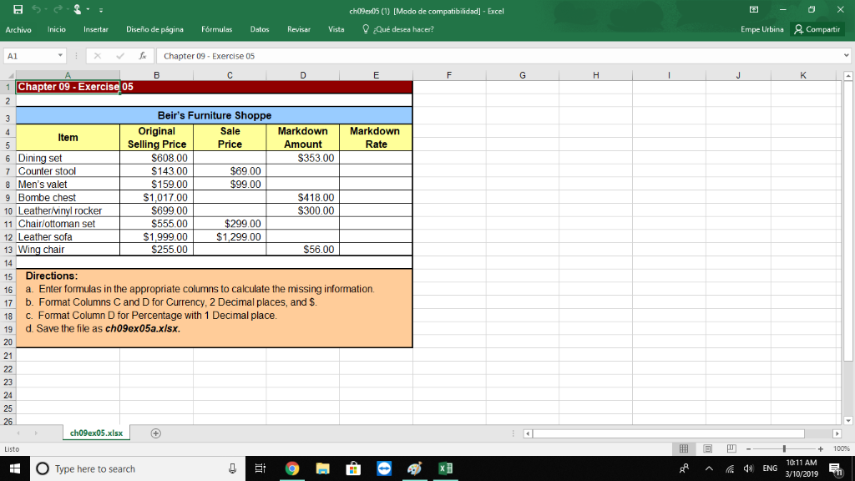This screenshot has width=855, height=481.
Task: Click the zoom slider handle
Action: click(x=784, y=448)
